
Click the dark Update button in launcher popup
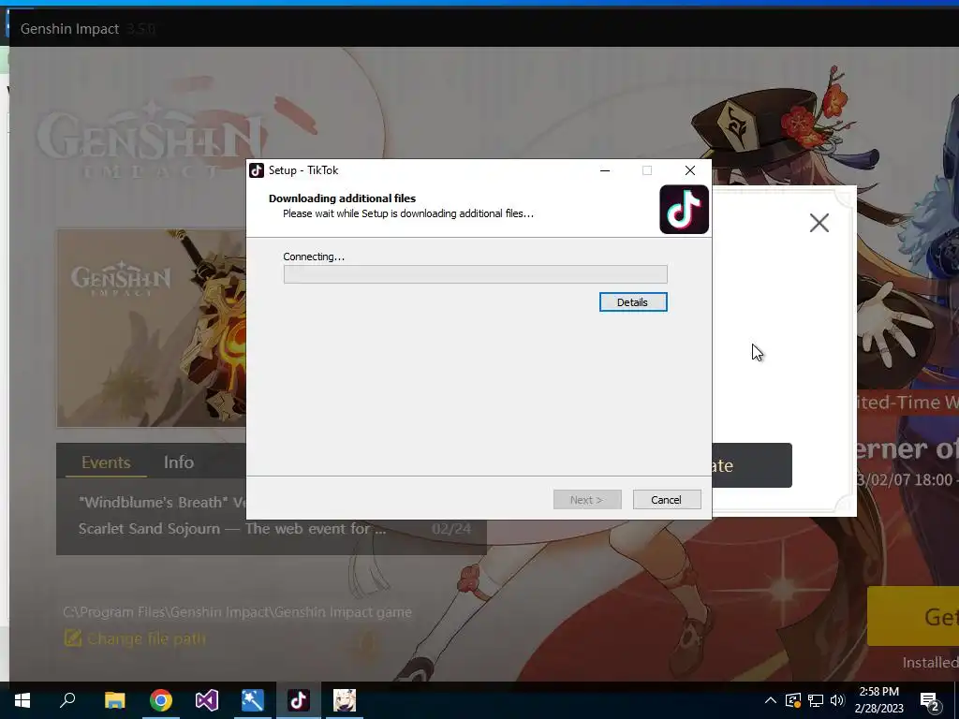coord(752,465)
